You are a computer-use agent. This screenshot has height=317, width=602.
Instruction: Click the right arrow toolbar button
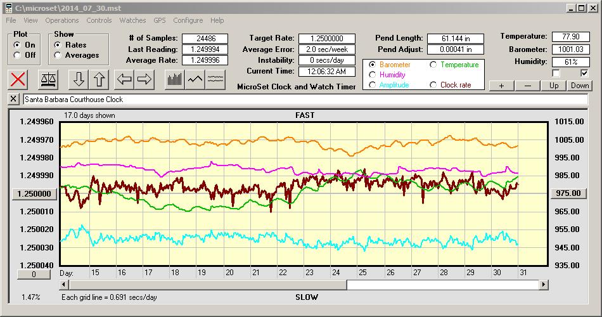[144, 79]
